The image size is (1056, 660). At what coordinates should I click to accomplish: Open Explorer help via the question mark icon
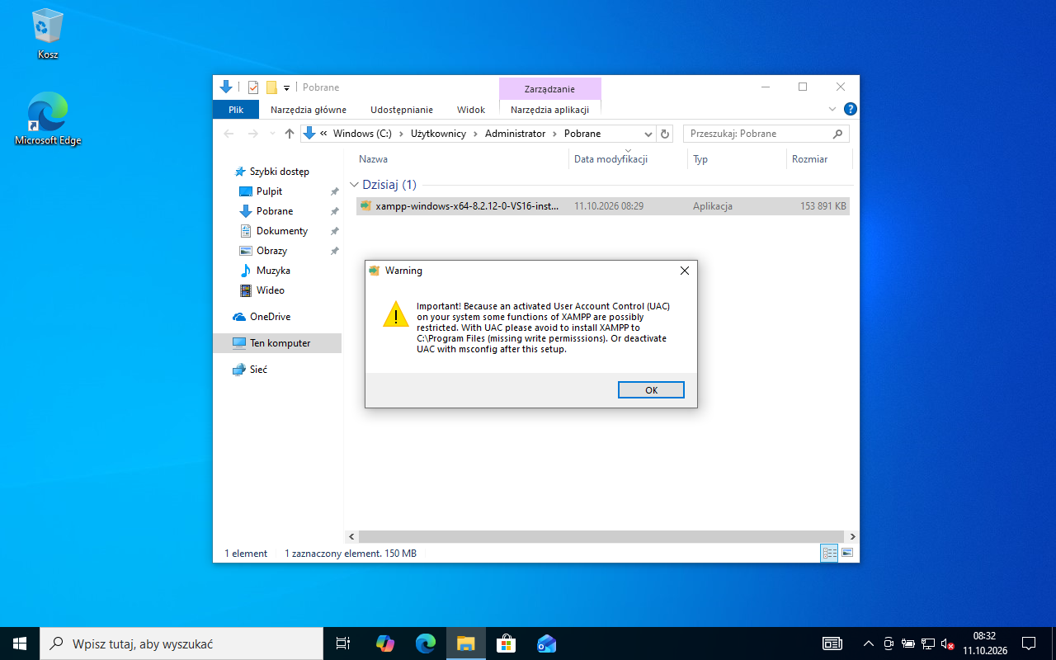pyautogui.click(x=851, y=109)
